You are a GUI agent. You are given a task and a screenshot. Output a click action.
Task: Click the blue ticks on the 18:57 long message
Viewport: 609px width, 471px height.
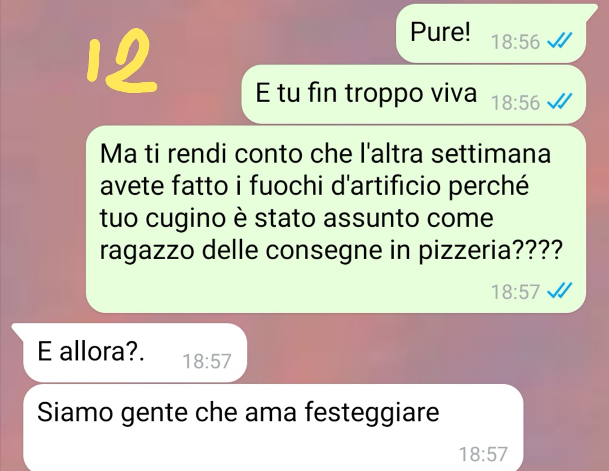pyautogui.click(x=560, y=290)
